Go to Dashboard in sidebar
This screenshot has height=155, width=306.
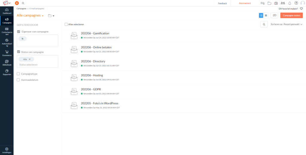(7, 11)
